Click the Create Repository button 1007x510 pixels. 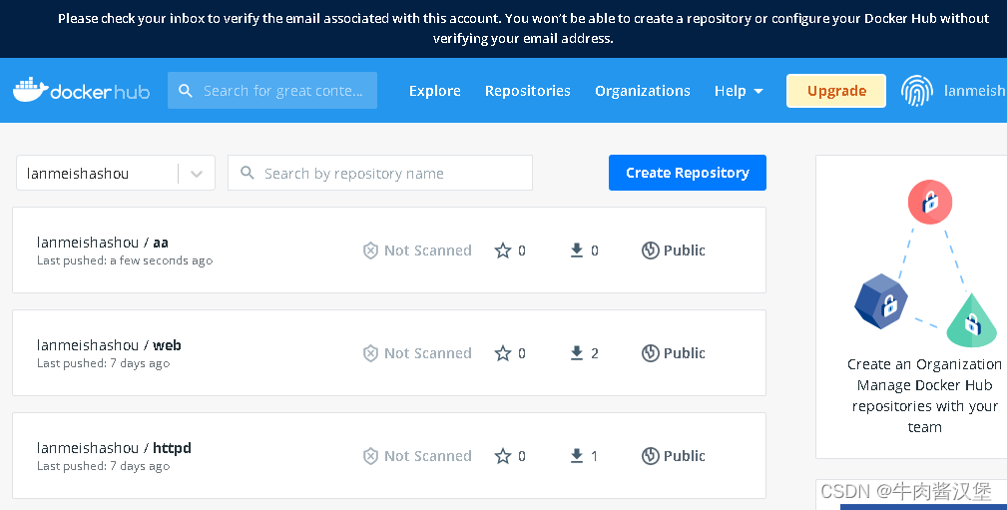pos(688,172)
